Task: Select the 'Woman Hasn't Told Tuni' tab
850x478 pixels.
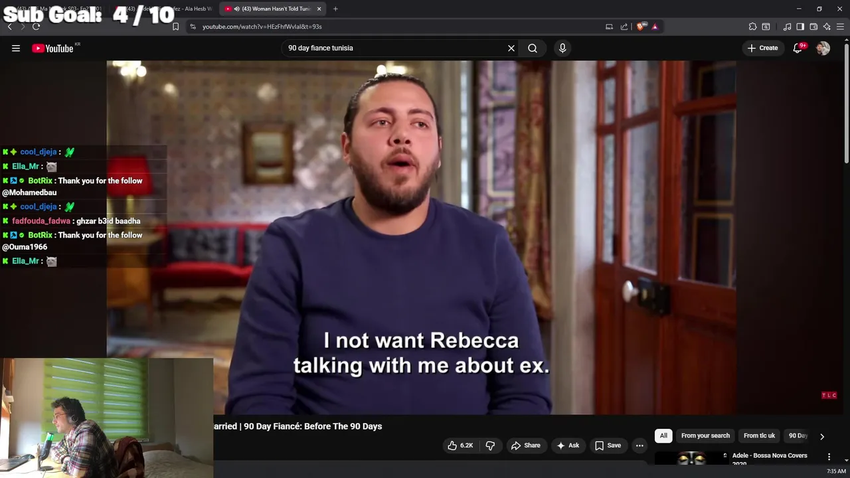Action: click(272, 9)
